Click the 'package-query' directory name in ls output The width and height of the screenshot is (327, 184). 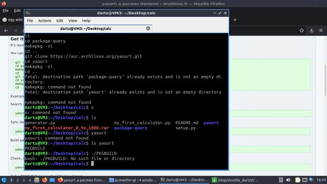pos(131,128)
